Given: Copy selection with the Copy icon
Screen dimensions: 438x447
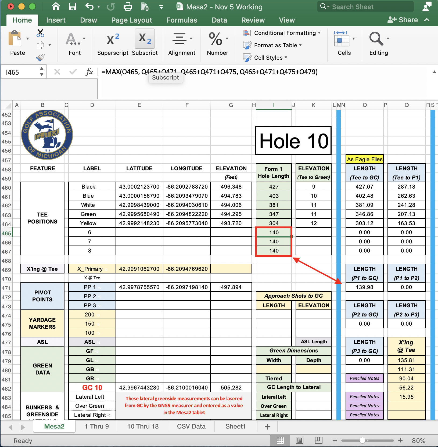Looking at the screenshot, I should point(40,45).
